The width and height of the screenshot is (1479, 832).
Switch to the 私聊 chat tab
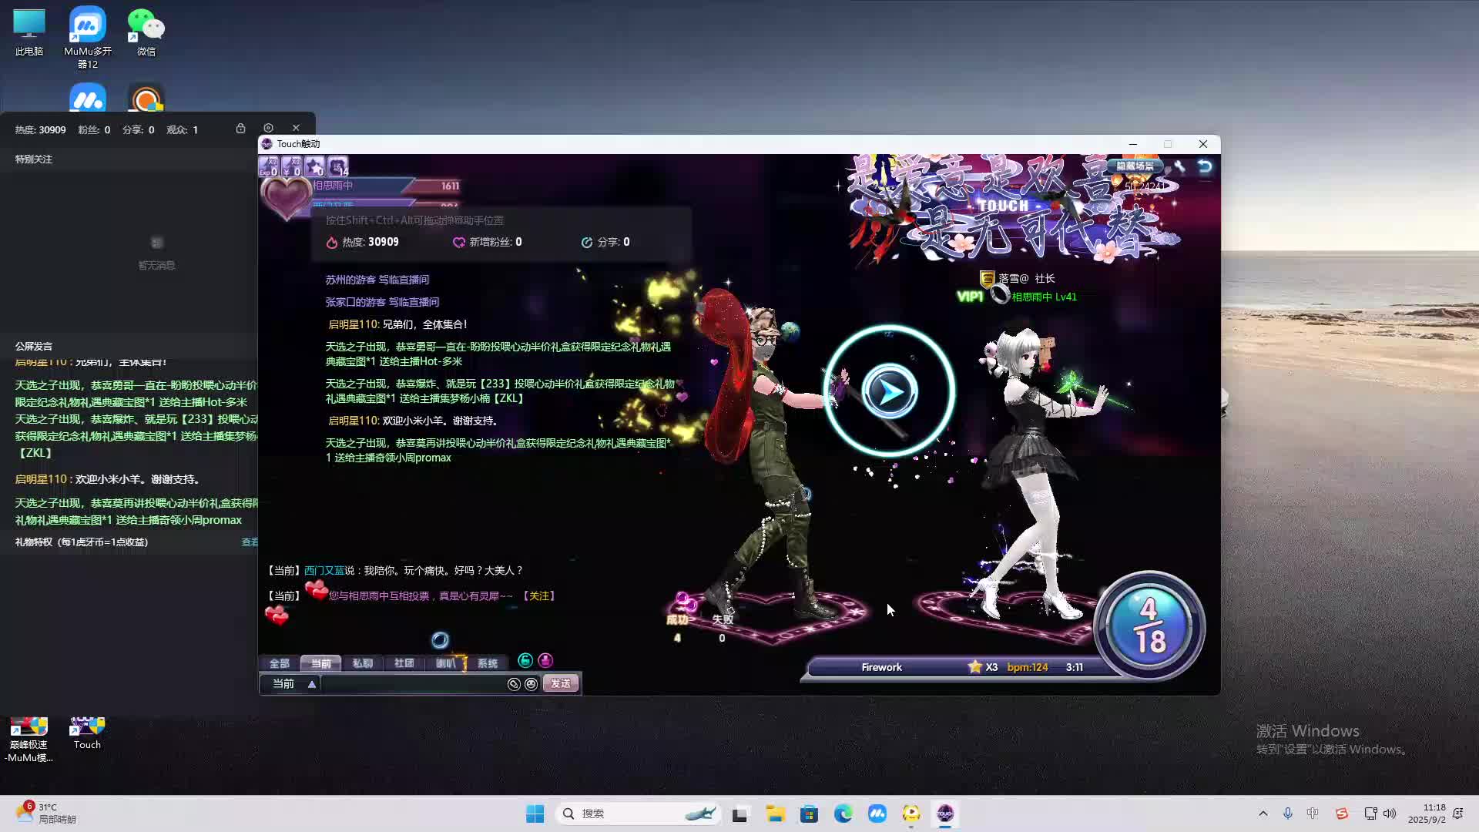(362, 663)
